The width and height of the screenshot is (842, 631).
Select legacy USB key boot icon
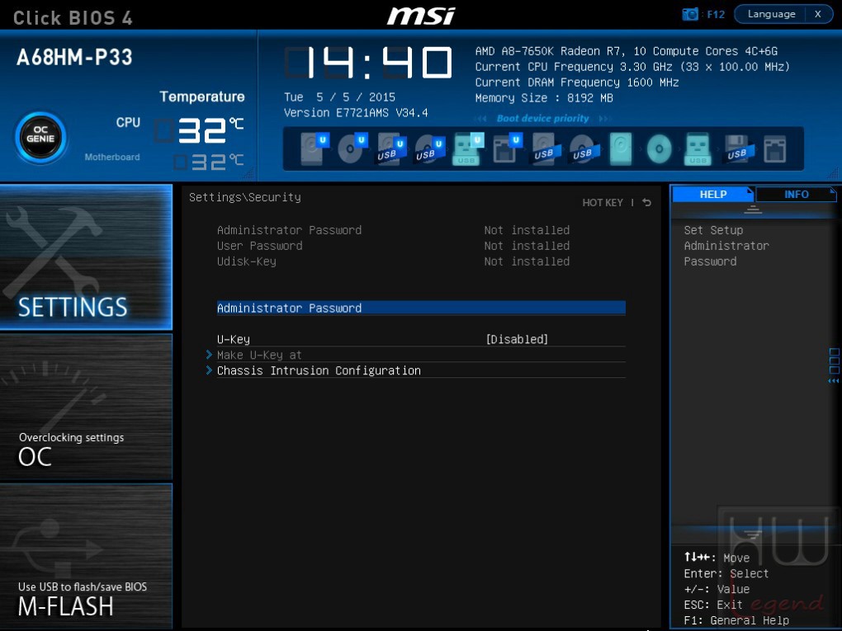(x=698, y=148)
